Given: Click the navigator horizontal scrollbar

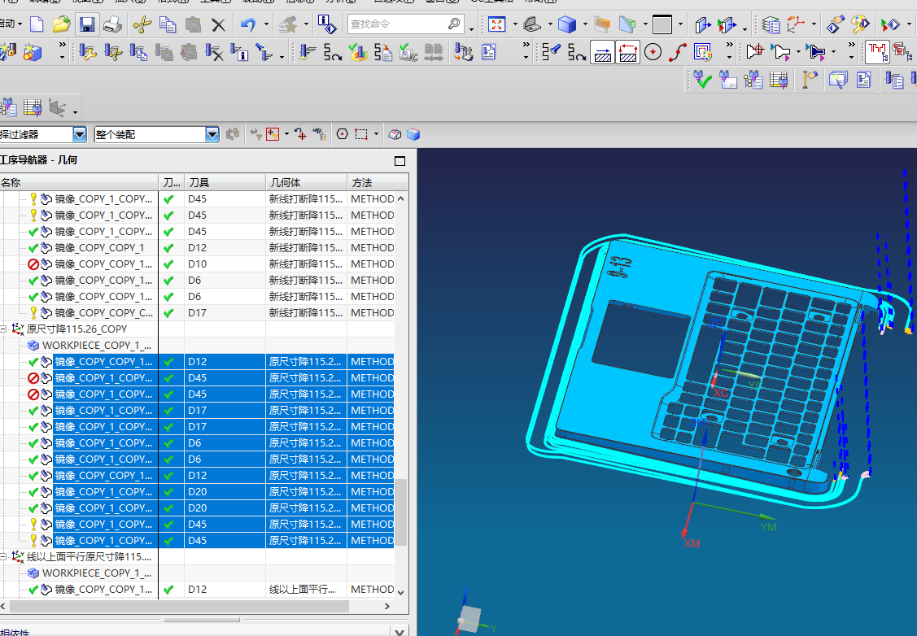Looking at the screenshot, I should (x=179, y=607).
